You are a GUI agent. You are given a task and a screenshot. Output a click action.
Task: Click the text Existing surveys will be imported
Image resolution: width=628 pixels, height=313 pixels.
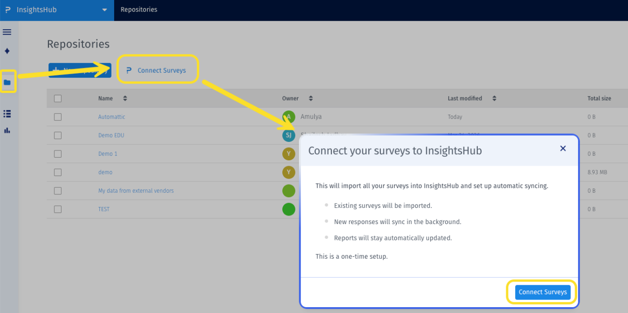pos(383,206)
